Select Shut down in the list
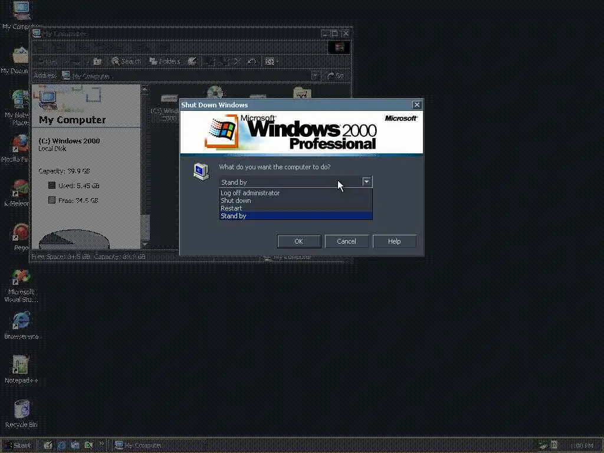This screenshot has height=453, width=604. [x=296, y=201]
